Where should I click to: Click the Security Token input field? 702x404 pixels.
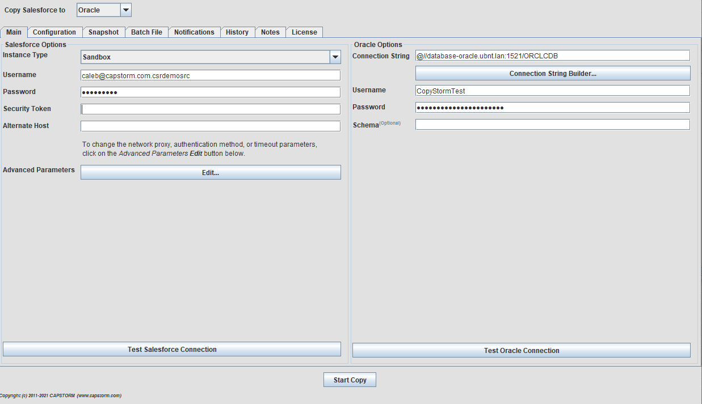[211, 109]
